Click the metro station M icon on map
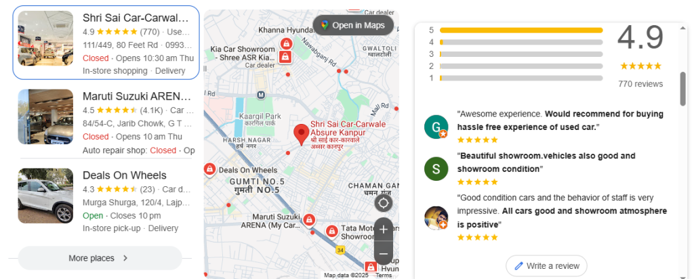This screenshot has height=279, width=694. click(261, 95)
